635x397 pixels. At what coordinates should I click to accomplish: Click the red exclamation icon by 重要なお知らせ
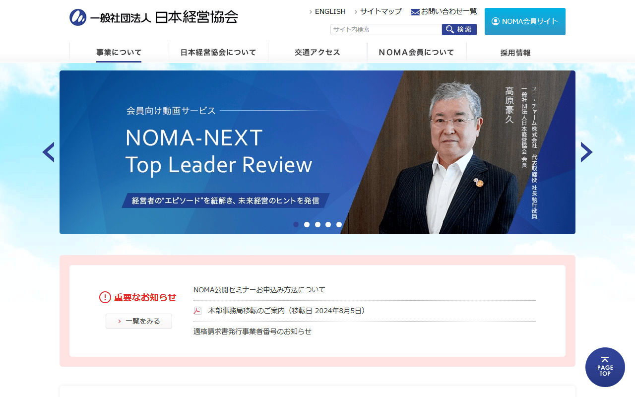105,297
